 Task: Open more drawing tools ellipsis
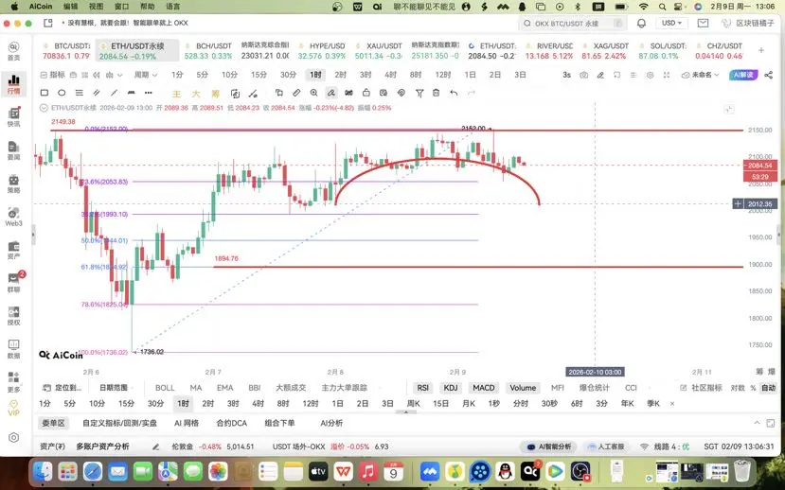point(148,93)
